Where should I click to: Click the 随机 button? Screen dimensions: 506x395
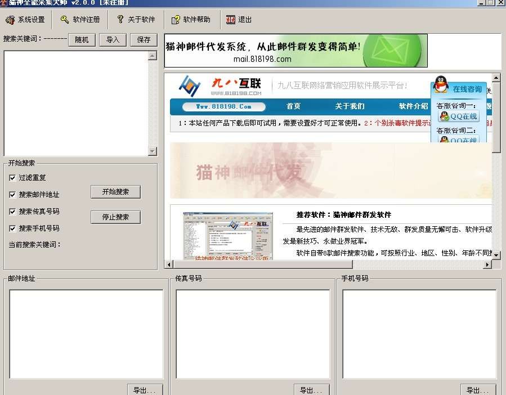pos(82,40)
